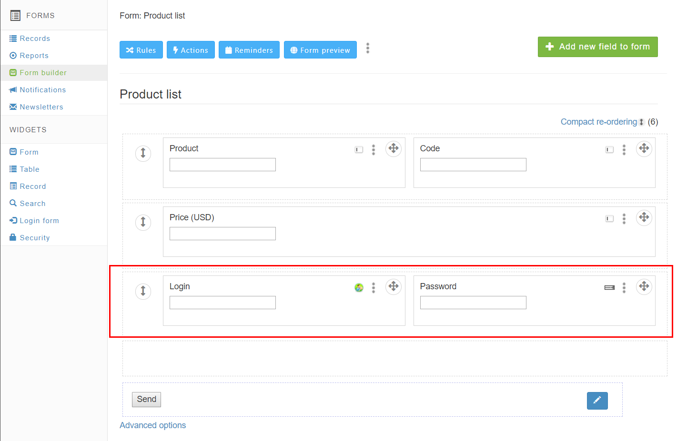
Task: Open the Reminders button
Action: (249, 50)
